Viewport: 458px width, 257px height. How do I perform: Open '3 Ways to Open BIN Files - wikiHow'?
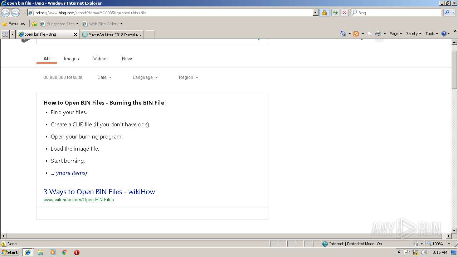[99, 192]
